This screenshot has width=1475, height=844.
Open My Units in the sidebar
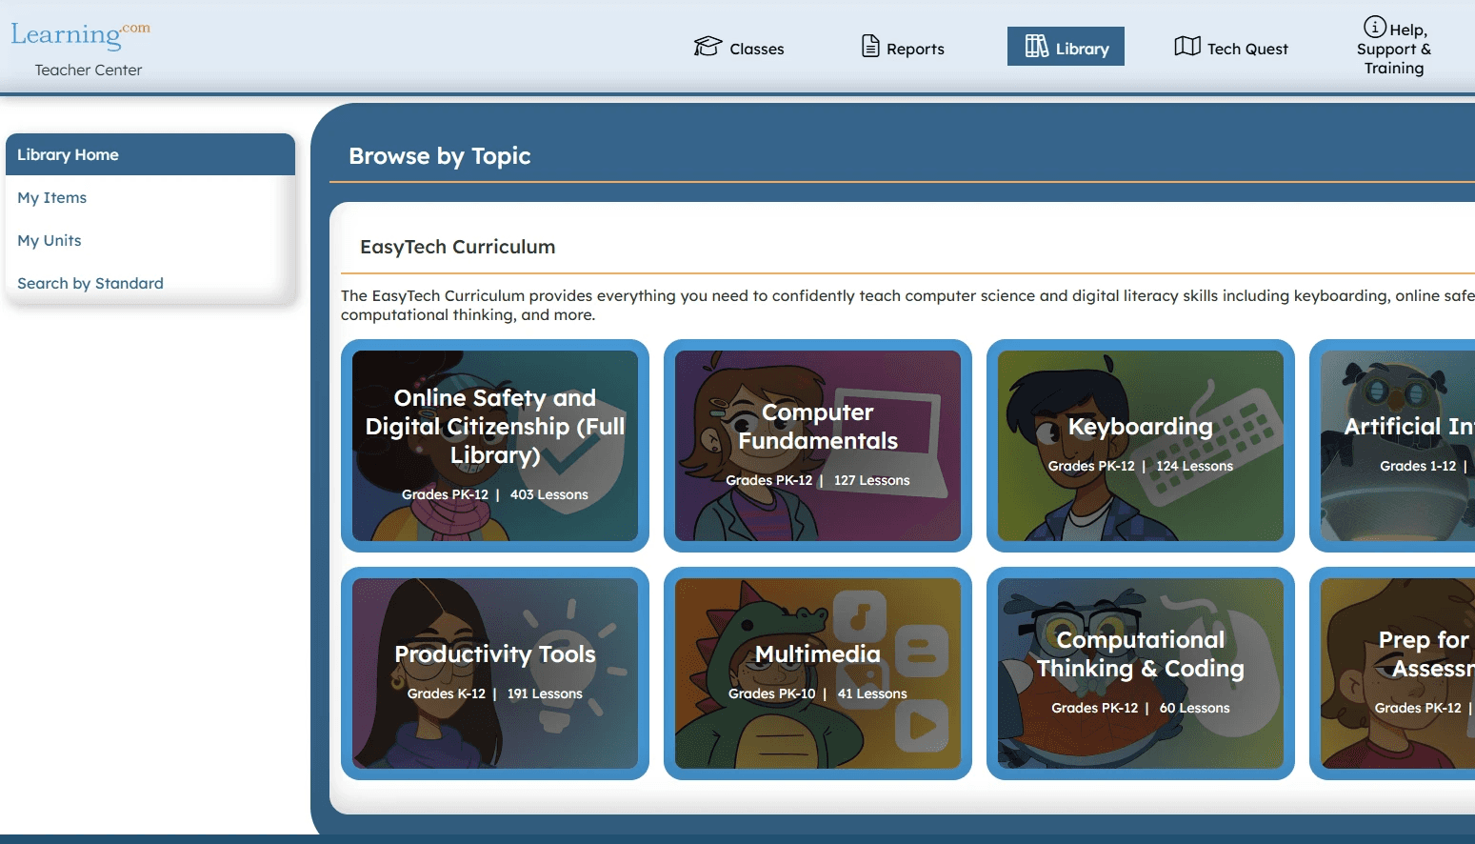(50, 240)
